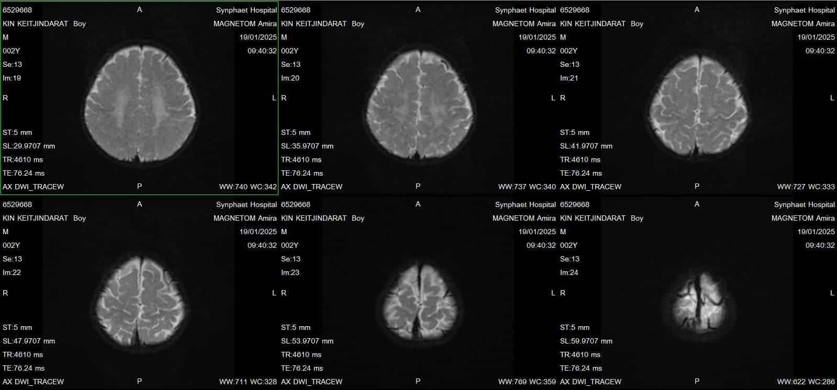Select the Im:22 brain slice image
837x390 pixels.
pyautogui.click(x=140, y=300)
